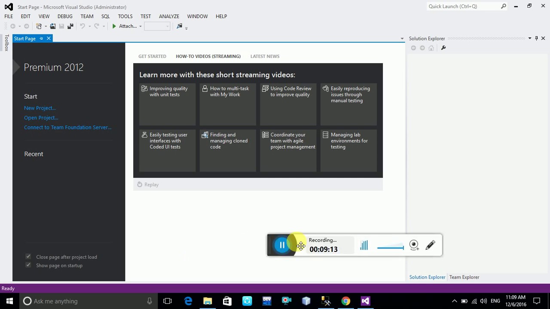Open the DEBUG menu
This screenshot has height=309, width=550.
65,16
